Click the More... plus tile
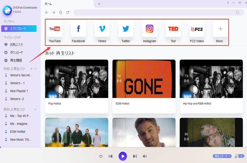This screenshot has width=247, height=163. tap(221, 29)
